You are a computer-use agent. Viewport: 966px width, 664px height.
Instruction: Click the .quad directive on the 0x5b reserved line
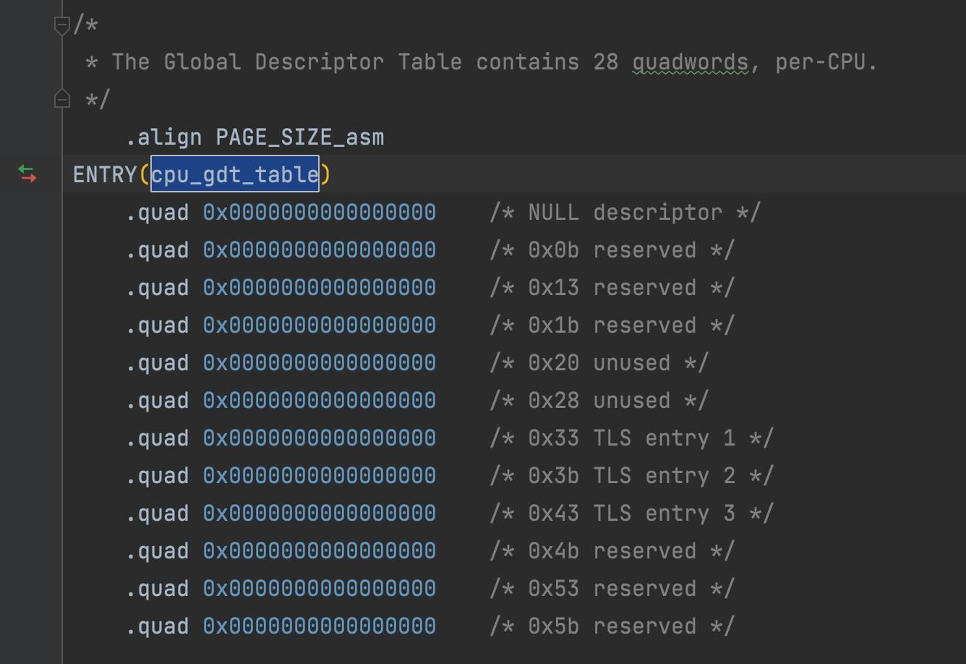157,626
